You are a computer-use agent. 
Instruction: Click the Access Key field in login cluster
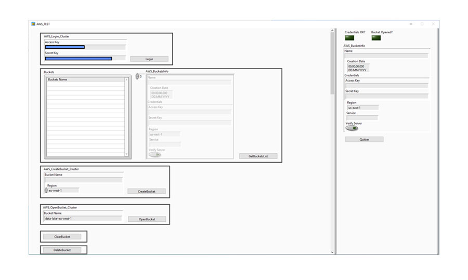pyautogui.click(x=65, y=47)
